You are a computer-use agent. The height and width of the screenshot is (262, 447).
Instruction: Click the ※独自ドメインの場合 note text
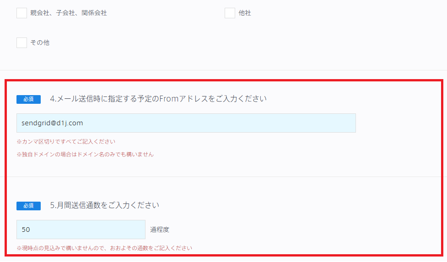85,155
